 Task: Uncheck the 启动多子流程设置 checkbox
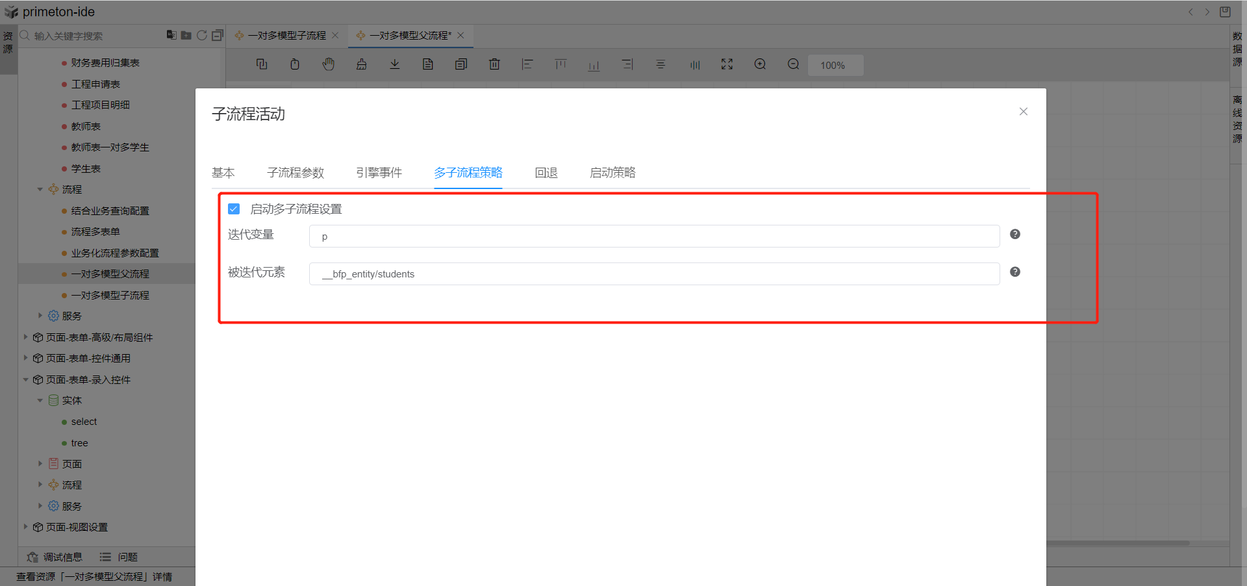[234, 209]
